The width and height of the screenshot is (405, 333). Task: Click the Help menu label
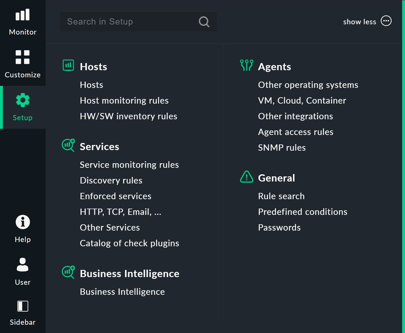(23, 239)
